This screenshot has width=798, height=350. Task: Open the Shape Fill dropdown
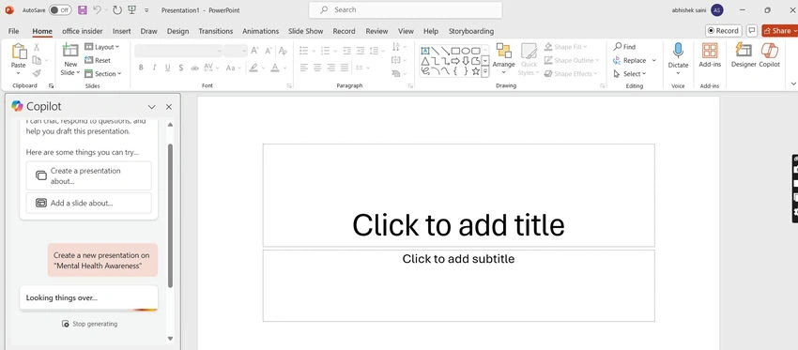(565, 47)
